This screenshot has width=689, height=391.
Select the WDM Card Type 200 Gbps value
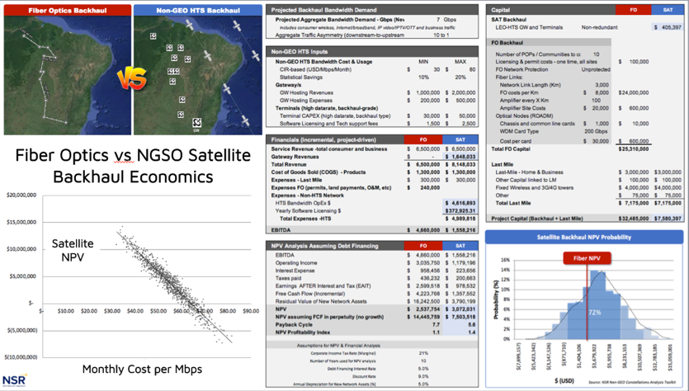pyautogui.click(x=596, y=131)
